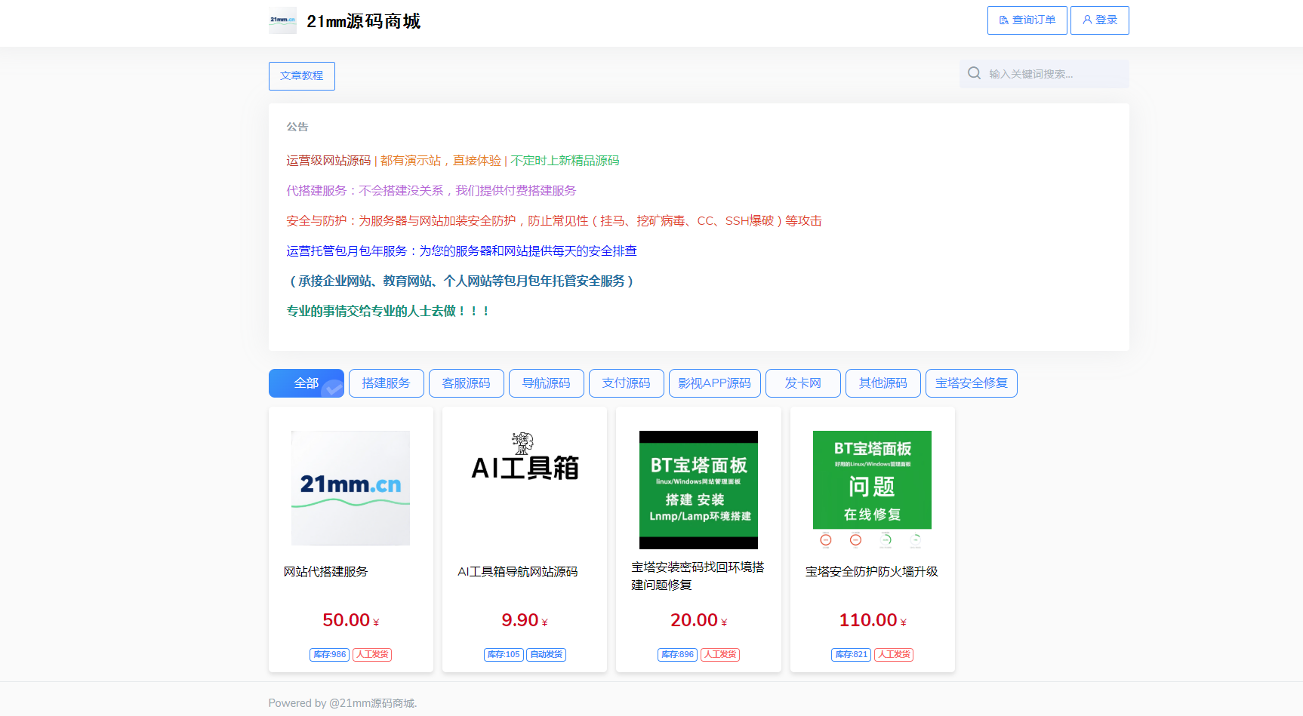
Task: Click the 公告 heading
Action: pos(297,127)
